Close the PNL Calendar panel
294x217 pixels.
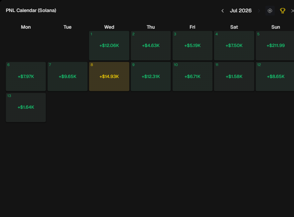[293, 11]
